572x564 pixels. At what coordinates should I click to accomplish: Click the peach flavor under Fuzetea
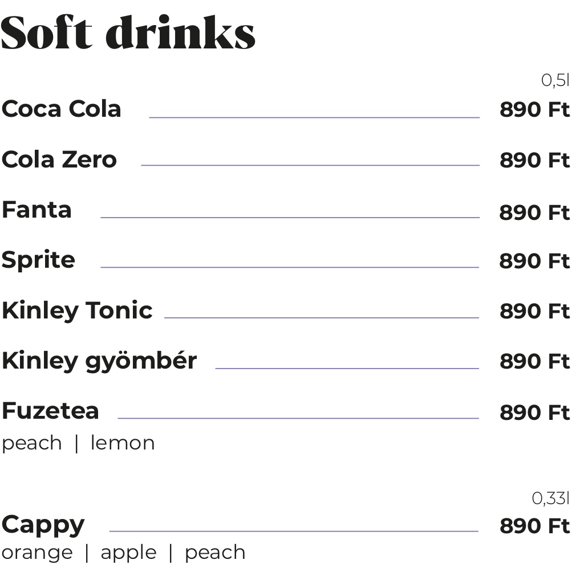[32, 443]
